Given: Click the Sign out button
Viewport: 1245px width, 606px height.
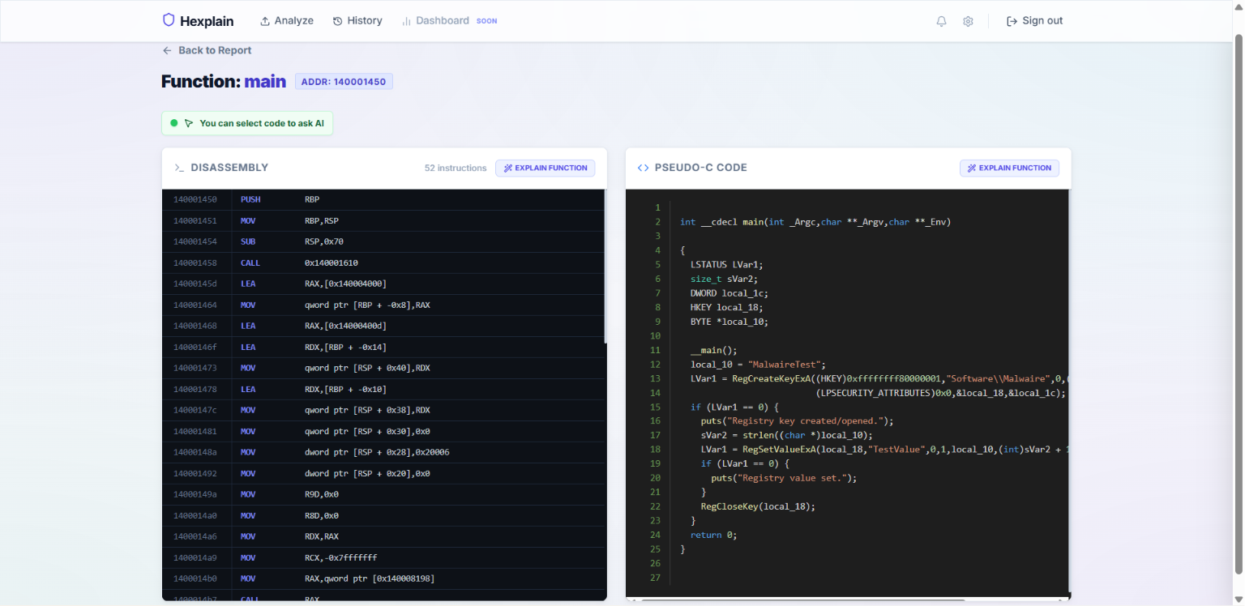Looking at the screenshot, I should point(1034,21).
